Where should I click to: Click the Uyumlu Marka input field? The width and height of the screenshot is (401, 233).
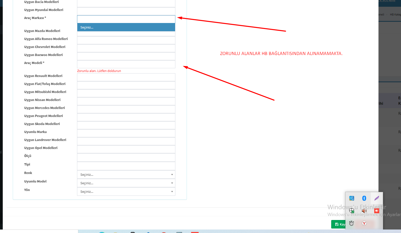coord(126,133)
